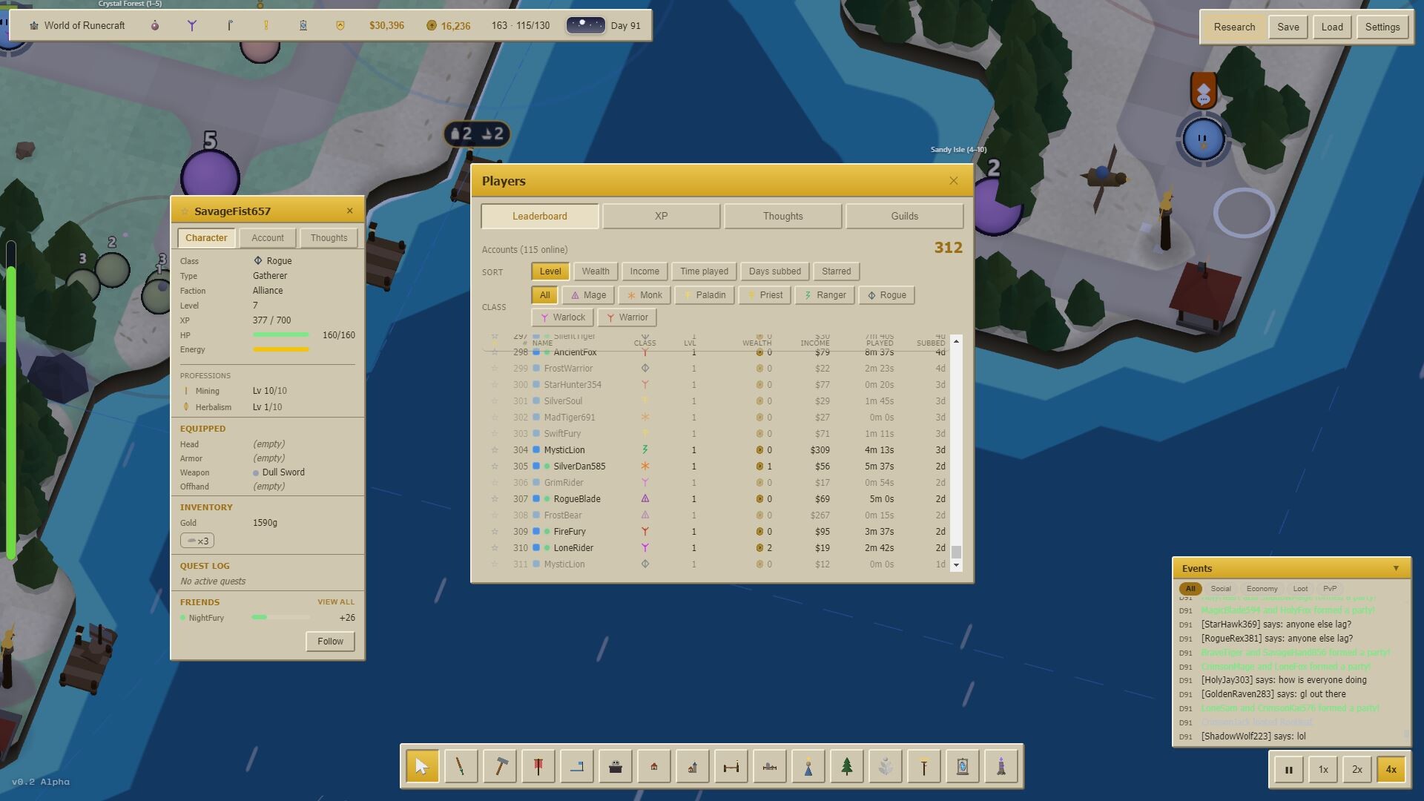The width and height of the screenshot is (1424, 801).
Task: Select the small house building tool
Action: 654,767
